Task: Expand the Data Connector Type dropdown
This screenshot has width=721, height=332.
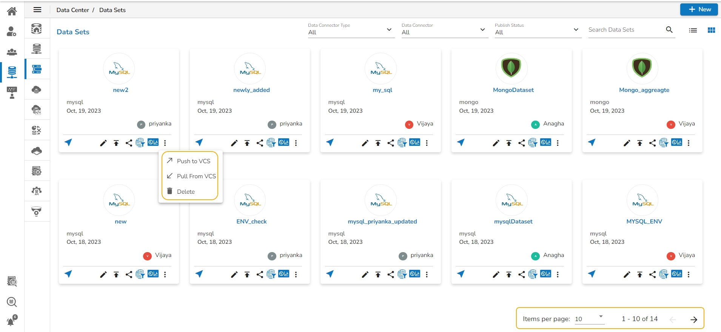Action: point(351,30)
